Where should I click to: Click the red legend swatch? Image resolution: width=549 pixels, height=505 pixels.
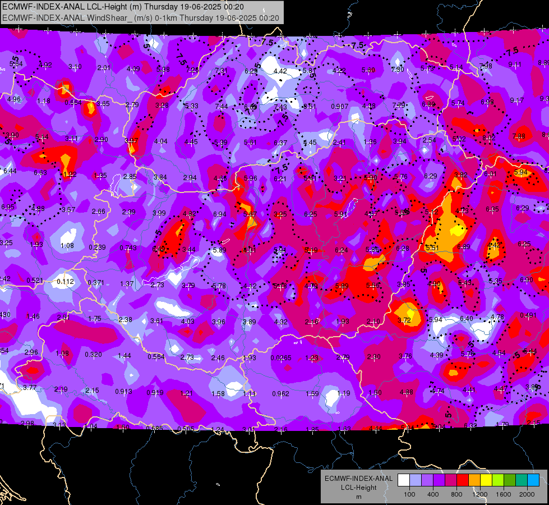(x=463, y=480)
